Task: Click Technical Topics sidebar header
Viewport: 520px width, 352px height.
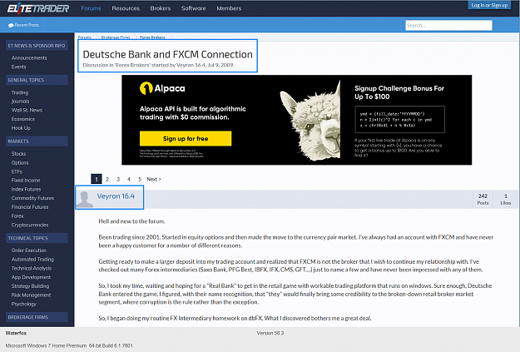Action: click(37, 238)
